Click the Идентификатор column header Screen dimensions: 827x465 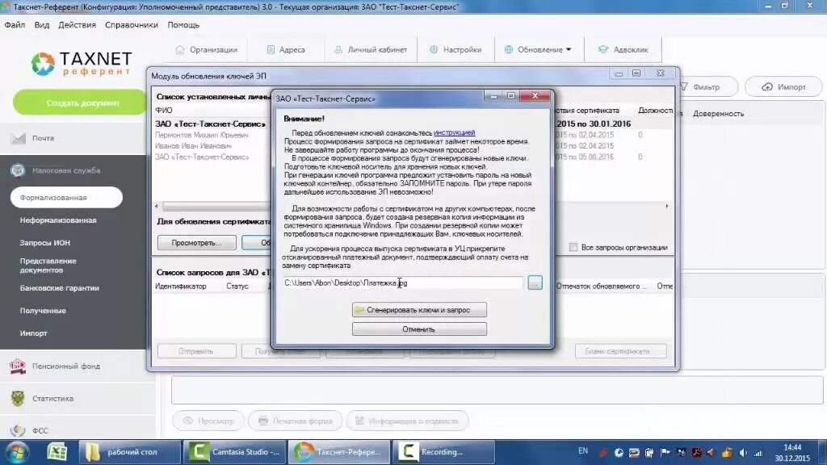(x=180, y=287)
